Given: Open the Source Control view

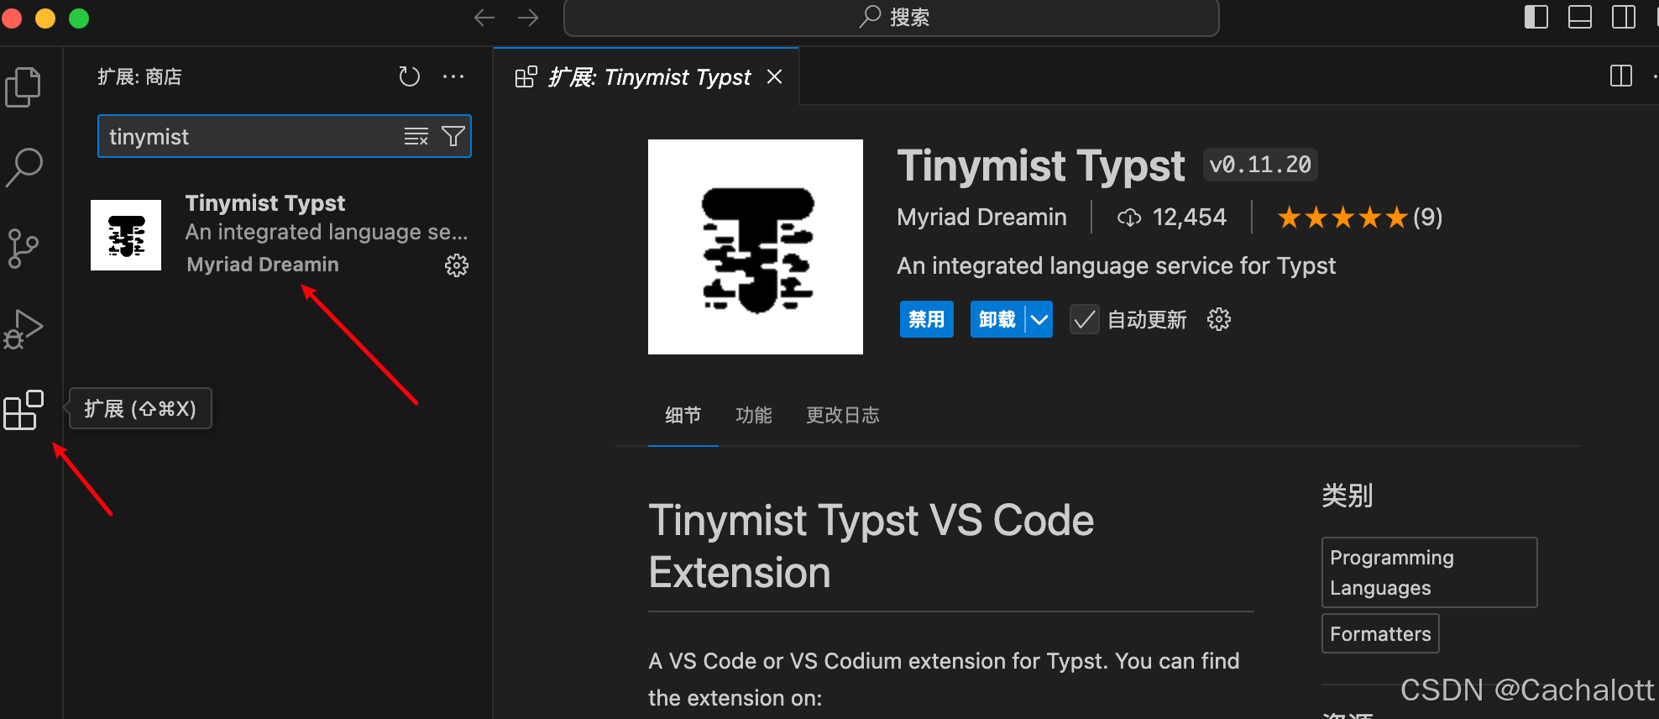Looking at the screenshot, I should (x=24, y=249).
